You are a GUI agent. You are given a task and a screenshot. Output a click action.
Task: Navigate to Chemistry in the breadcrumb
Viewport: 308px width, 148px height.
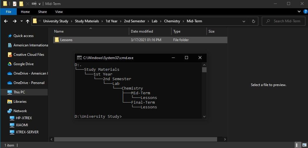172,21
